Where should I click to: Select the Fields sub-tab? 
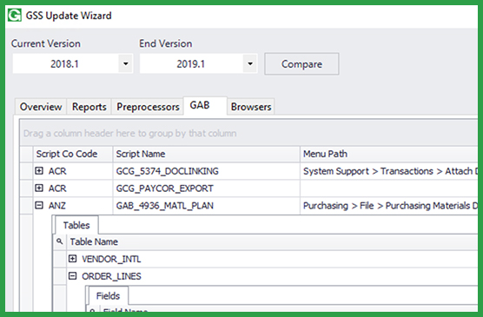(x=108, y=296)
